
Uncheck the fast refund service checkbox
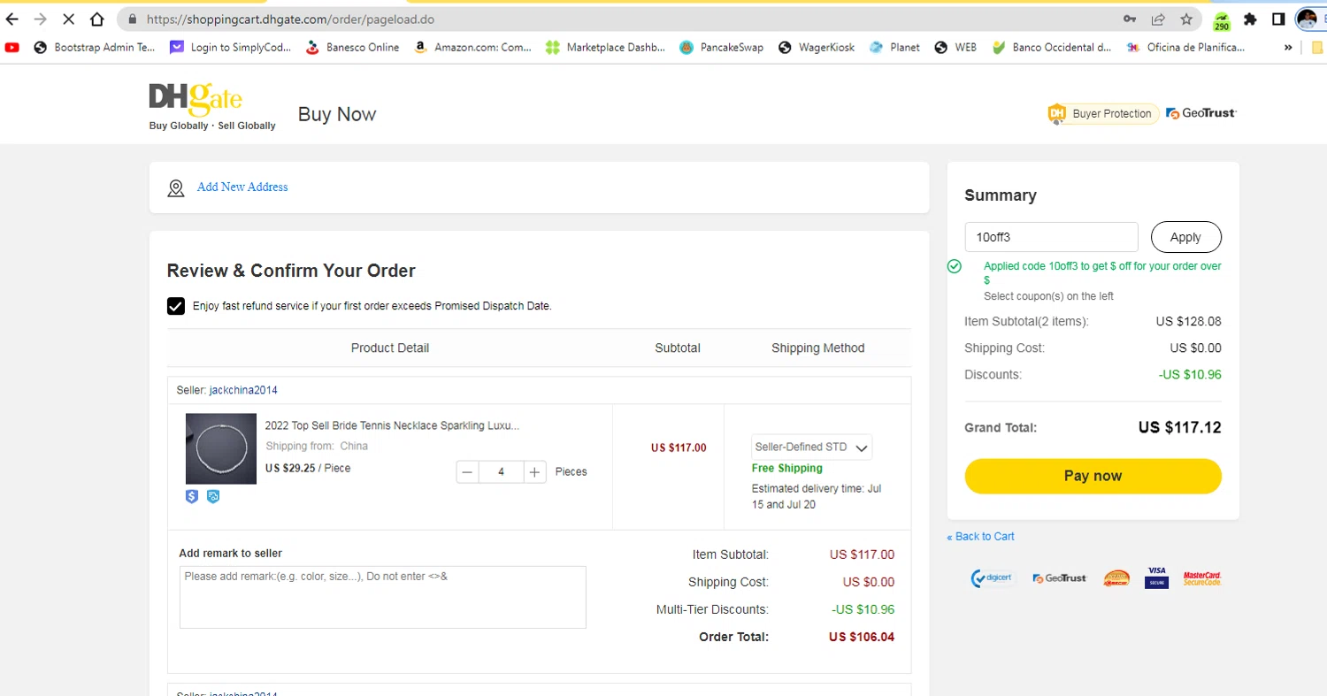tap(176, 306)
